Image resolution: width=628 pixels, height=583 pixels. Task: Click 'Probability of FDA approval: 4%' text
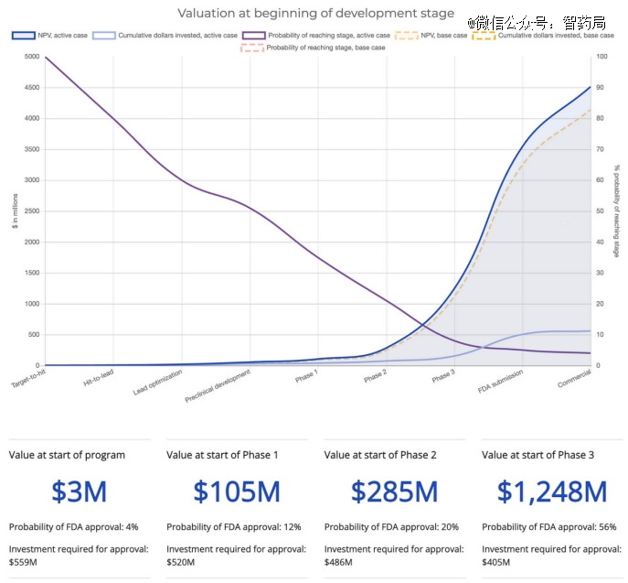[74, 527]
